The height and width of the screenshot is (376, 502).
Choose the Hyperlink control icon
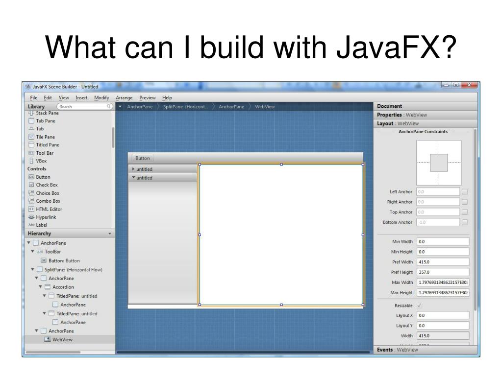point(31,217)
